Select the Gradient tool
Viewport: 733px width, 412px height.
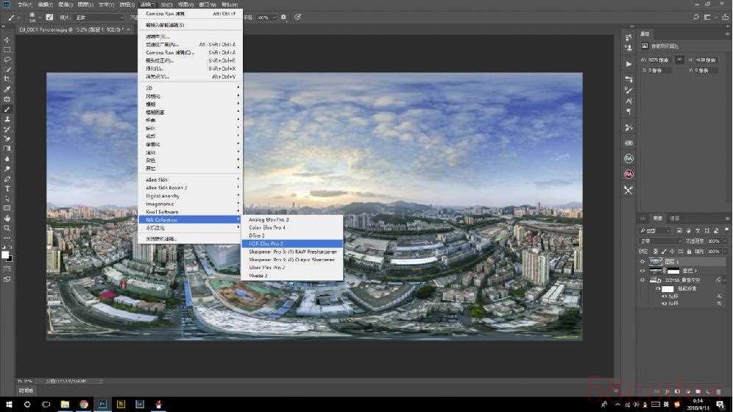pos(7,149)
